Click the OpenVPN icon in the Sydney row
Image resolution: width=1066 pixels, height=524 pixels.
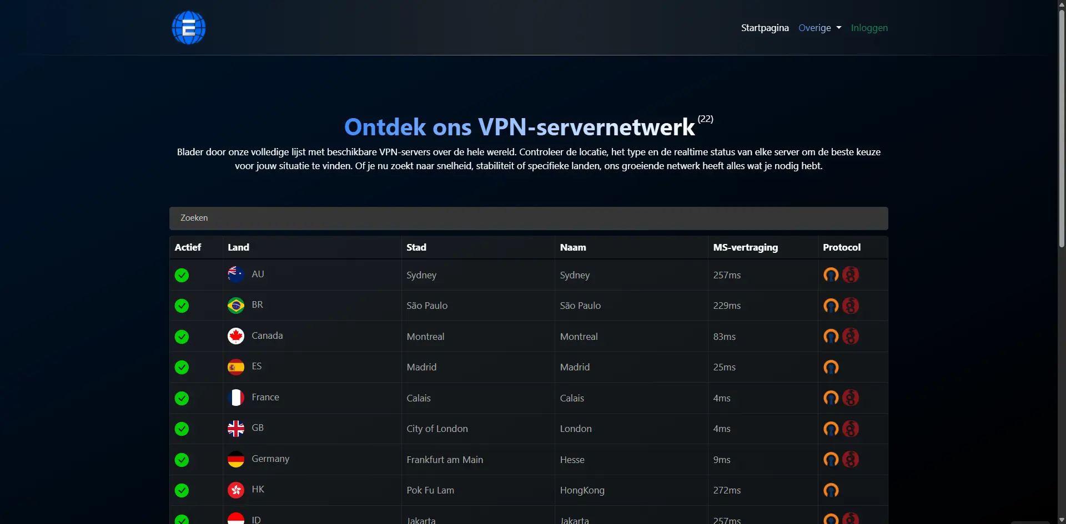pos(831,274)
